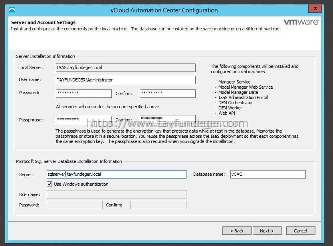The image size is (333, 246).
Task: Click the Database name field containing vCAC
Action: [x=268, y=174]
